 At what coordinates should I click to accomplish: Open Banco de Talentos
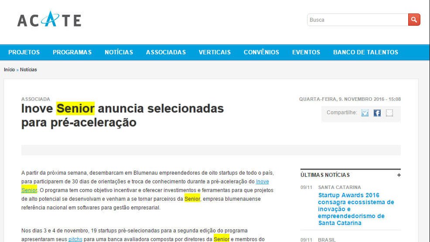[365, 52]
